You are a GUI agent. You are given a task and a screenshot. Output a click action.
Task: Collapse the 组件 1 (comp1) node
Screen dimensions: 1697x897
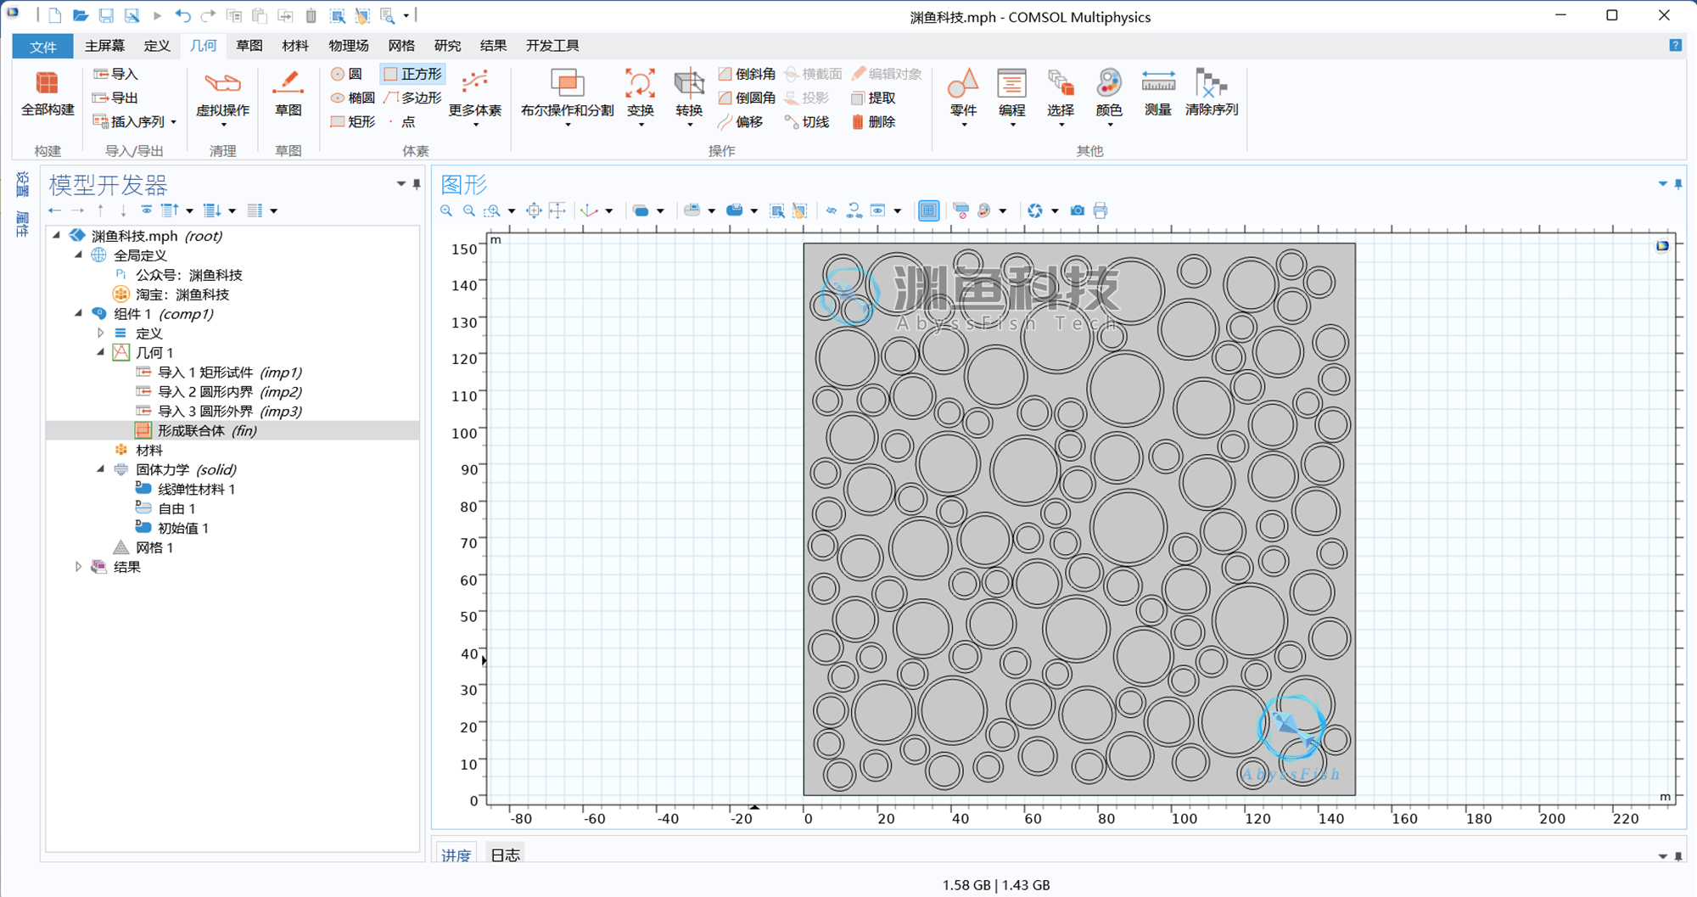(x=79, y=314)
